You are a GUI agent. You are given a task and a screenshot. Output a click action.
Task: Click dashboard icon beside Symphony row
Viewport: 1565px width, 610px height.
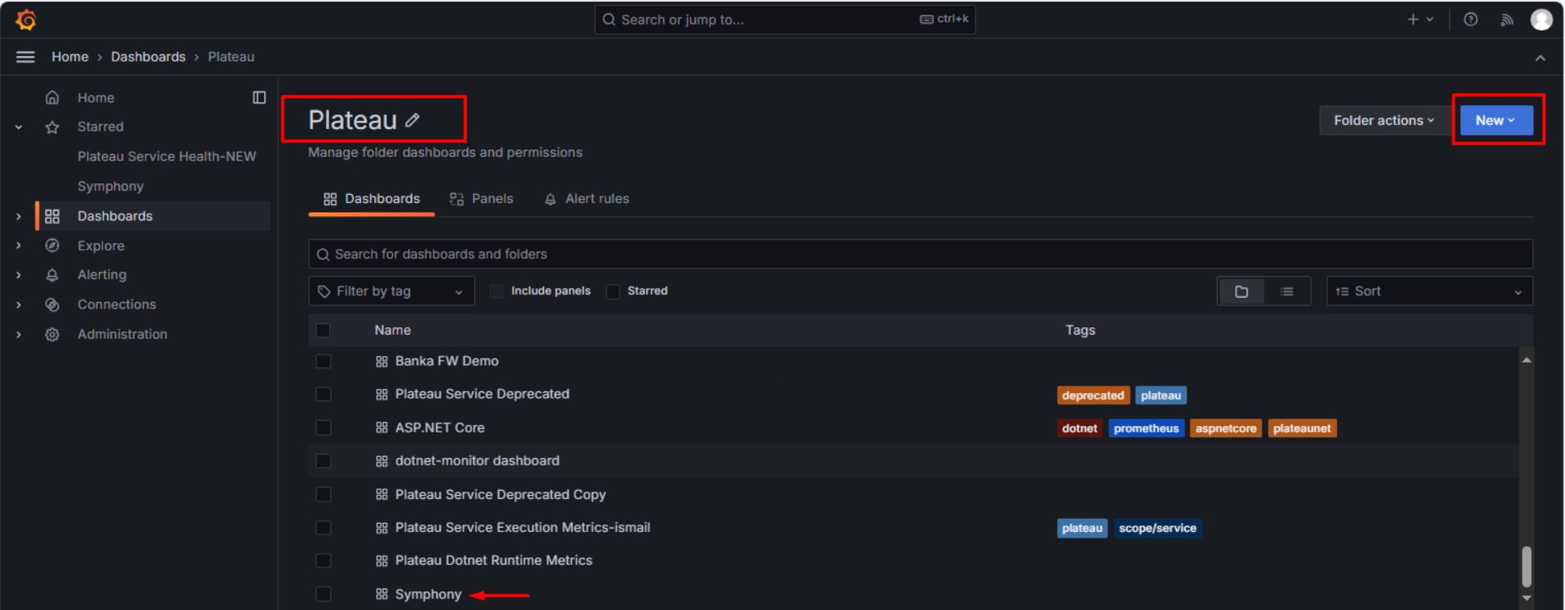pos(382,594)
